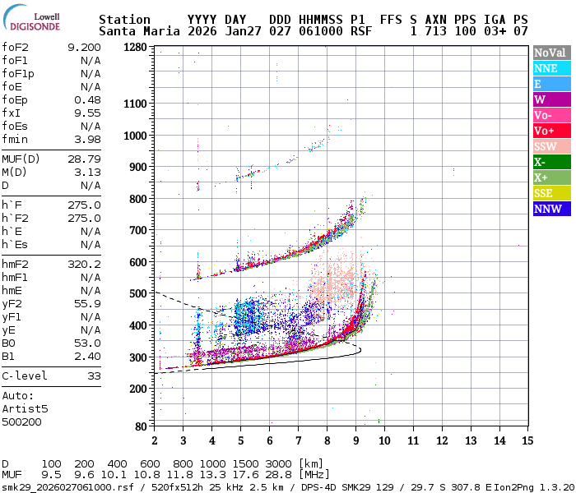Click the D 1000 distance value
Image resolution: width=576 pixels, height=493 pixels.
212,463
